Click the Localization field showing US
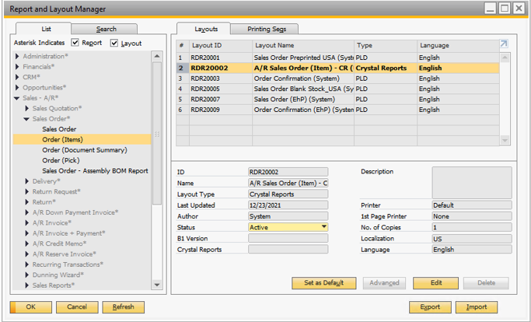 pyautogui.click(x=472, y=239)
